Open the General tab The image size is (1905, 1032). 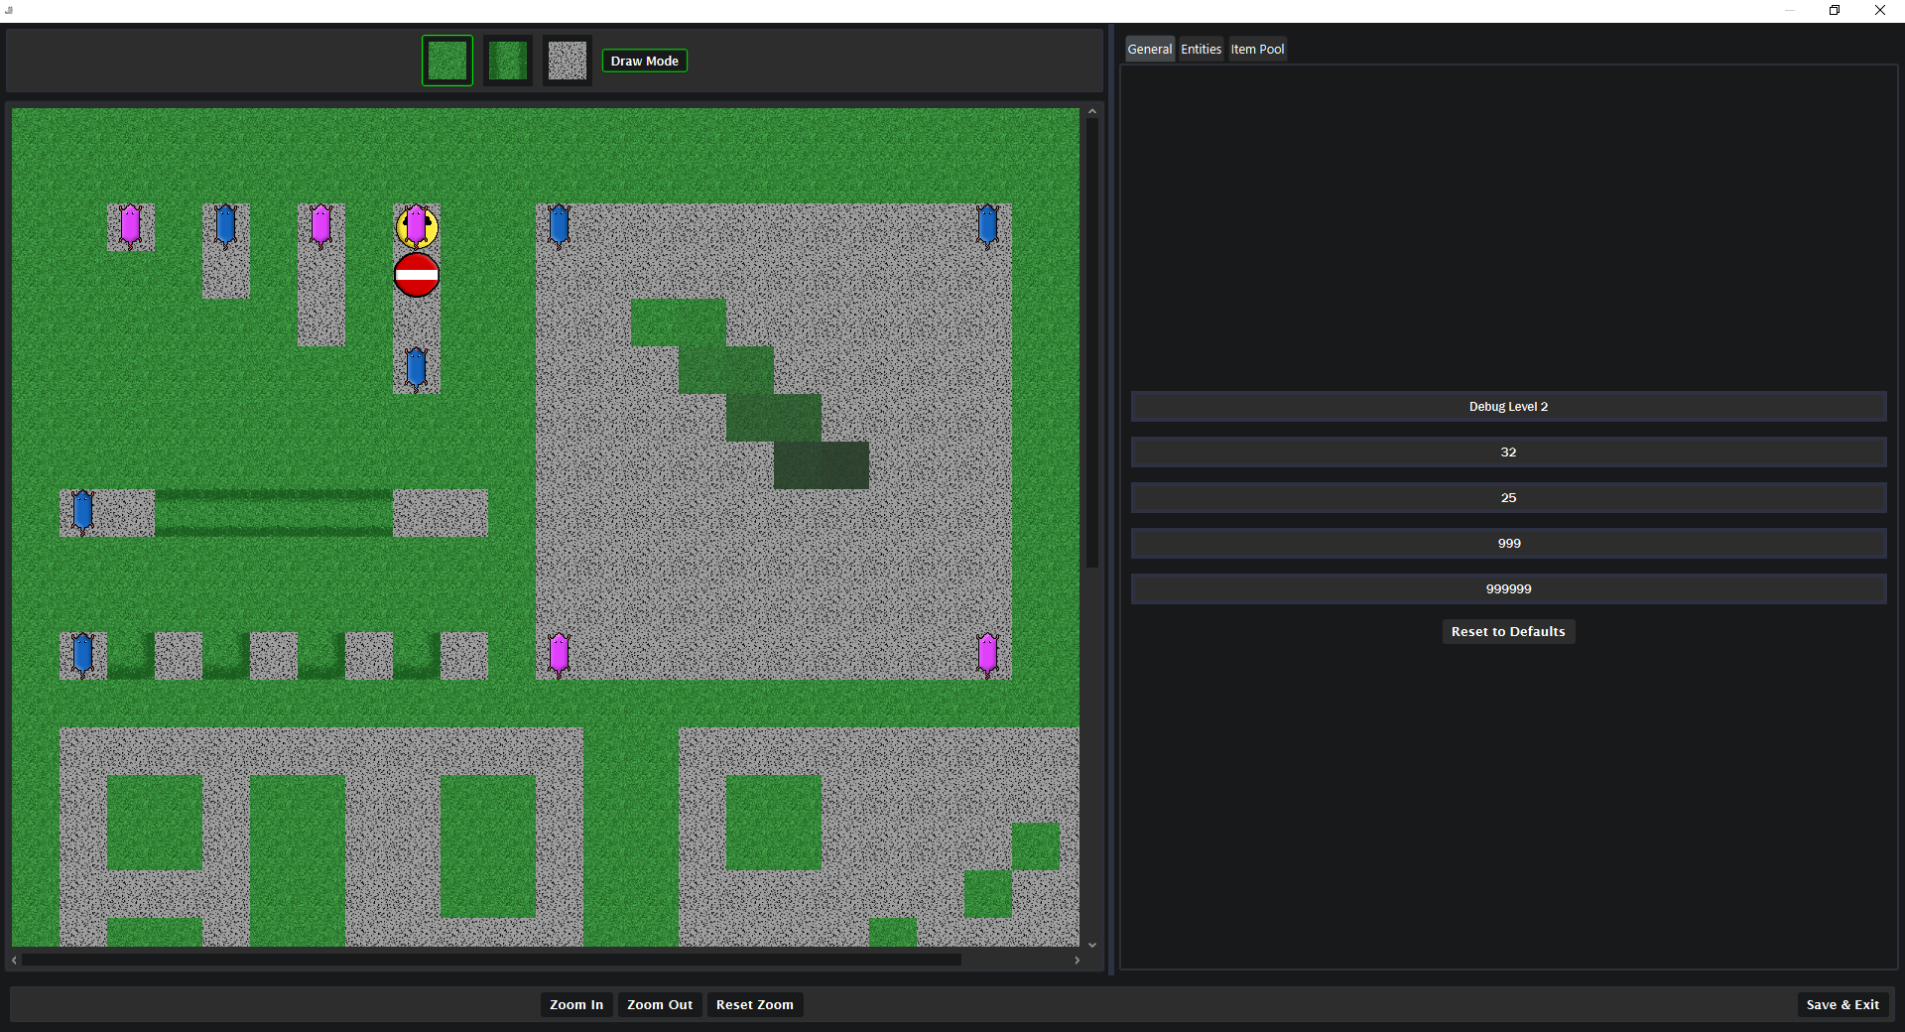click(x=1150, y=49)
